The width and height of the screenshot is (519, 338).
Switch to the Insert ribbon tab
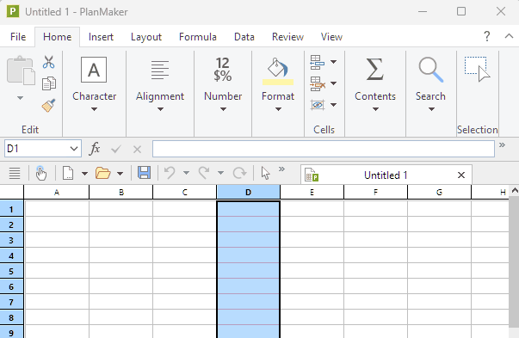tap(101, 37)
